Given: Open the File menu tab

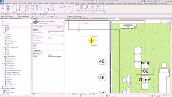Looking at the screenshot, I should pos(2,4).
